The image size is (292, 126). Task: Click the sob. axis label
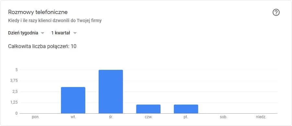pyautogui.click(x=224, y=118)
